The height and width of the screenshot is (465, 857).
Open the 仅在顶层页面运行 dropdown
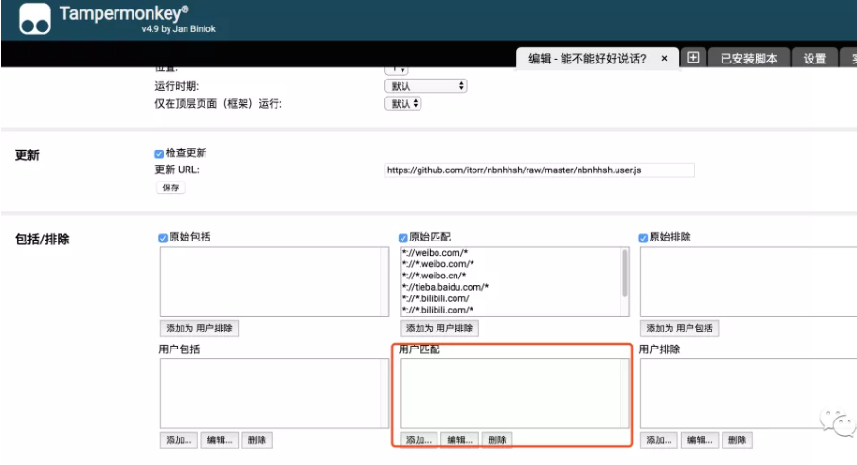click(x=402, y=103)
